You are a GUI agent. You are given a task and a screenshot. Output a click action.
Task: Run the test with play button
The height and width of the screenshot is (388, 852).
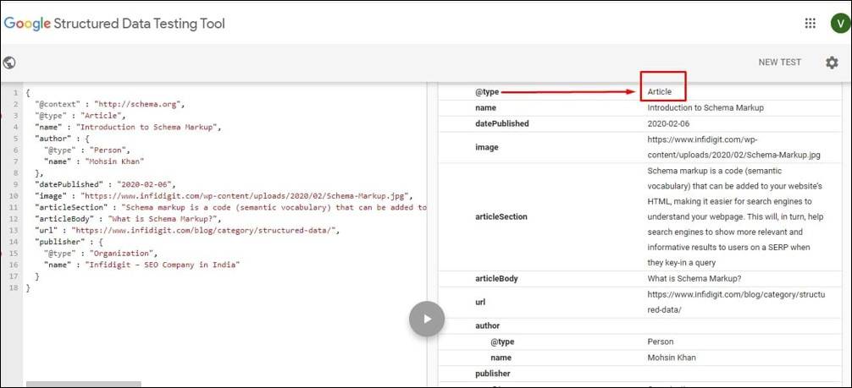[427, 319]
